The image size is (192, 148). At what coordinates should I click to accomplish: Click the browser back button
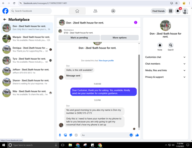(3, 3)
